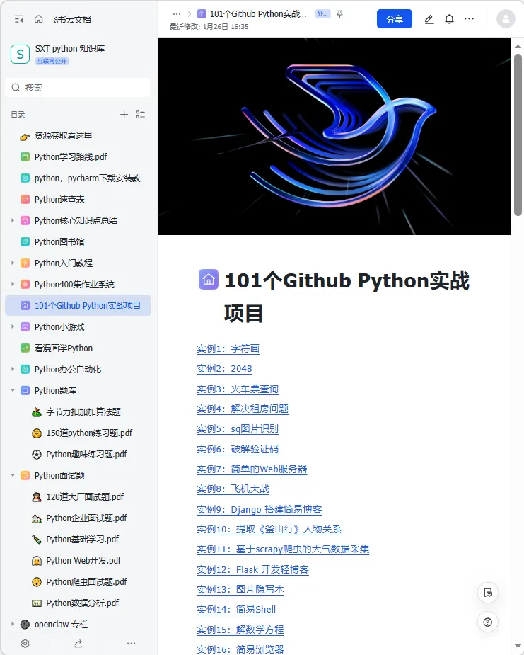Open the sidebar footer more ellipsis

(x=131, y=643)
